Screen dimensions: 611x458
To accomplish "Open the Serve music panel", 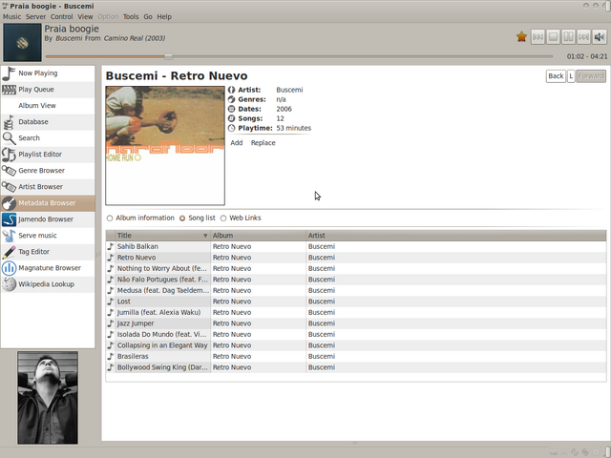I will pos(48,236).
